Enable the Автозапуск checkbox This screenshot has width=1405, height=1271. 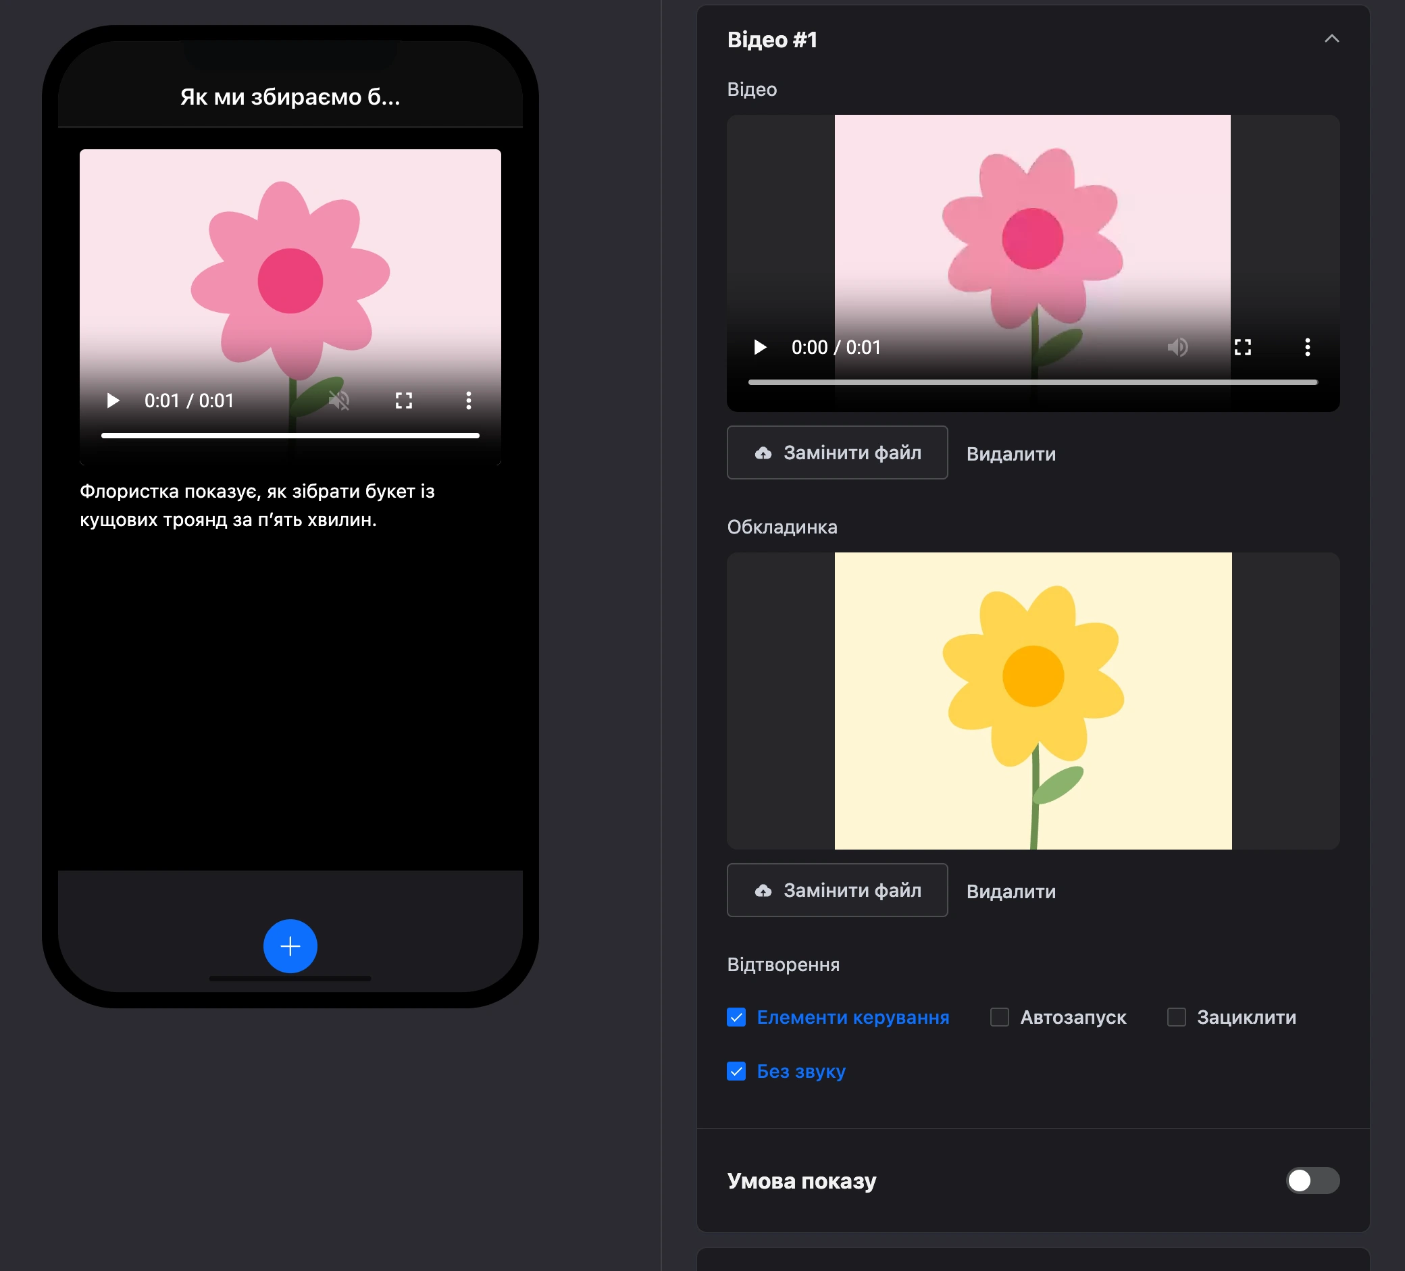coord(1000,1017)
